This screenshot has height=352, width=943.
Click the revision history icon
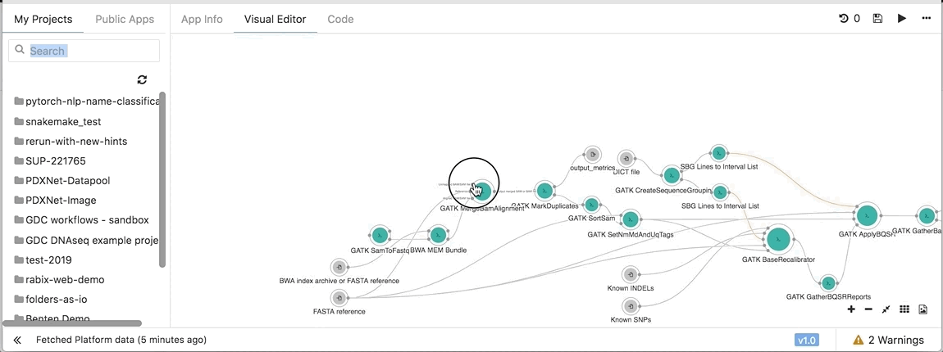(844, 19)
